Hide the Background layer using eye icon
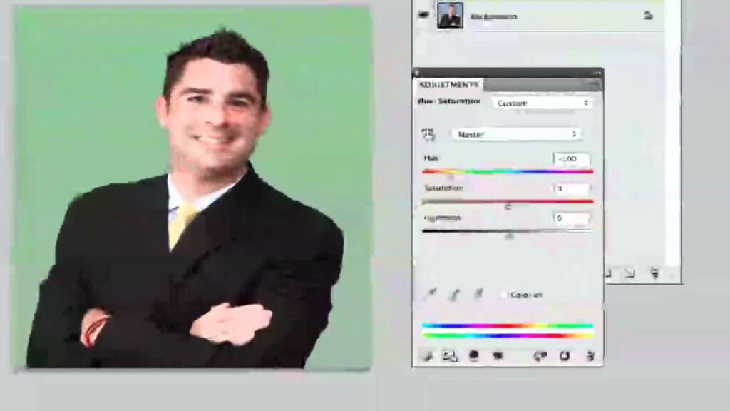 pyautogui.click(x=423, y=15)
